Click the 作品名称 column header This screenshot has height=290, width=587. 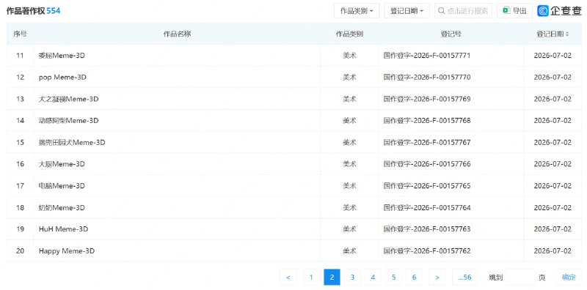click(177, 34)
